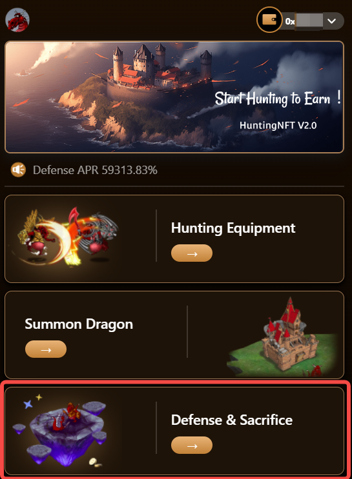Select the Defense & Sacrifice title
This screenshot has width=352, height=479.
(x=232, y=420)
